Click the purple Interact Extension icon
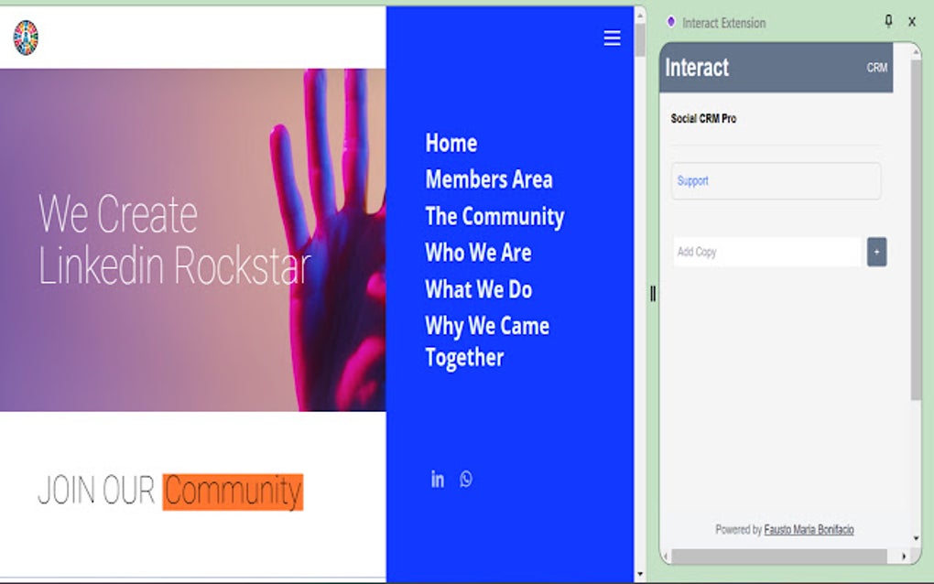 [671, 22]
